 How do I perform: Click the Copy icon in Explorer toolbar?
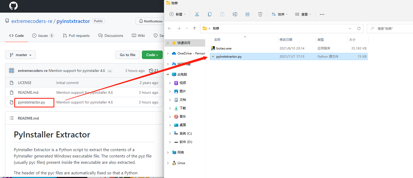(x=210, y=14)
